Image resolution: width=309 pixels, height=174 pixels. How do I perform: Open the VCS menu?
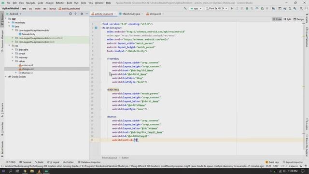(x=90, y=3)
